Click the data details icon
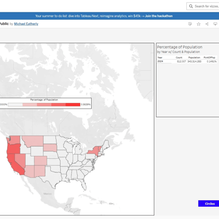Viewport: 219px width, 219px height. pyautogui.click(x=190, y=24)
